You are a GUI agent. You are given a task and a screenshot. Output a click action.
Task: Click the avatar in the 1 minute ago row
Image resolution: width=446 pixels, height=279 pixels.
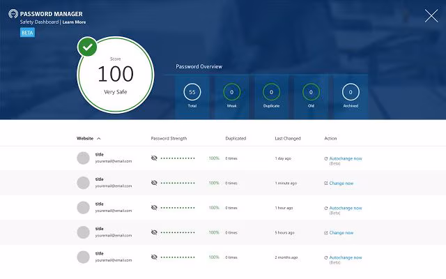pos(84,183)
